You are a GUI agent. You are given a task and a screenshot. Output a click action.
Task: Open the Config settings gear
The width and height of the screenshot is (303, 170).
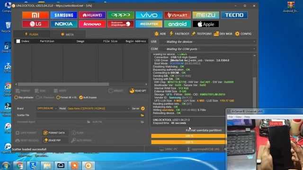click(243, 34)
